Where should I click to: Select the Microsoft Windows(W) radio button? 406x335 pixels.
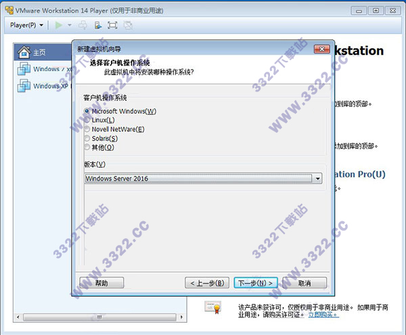tap(87, 111)
